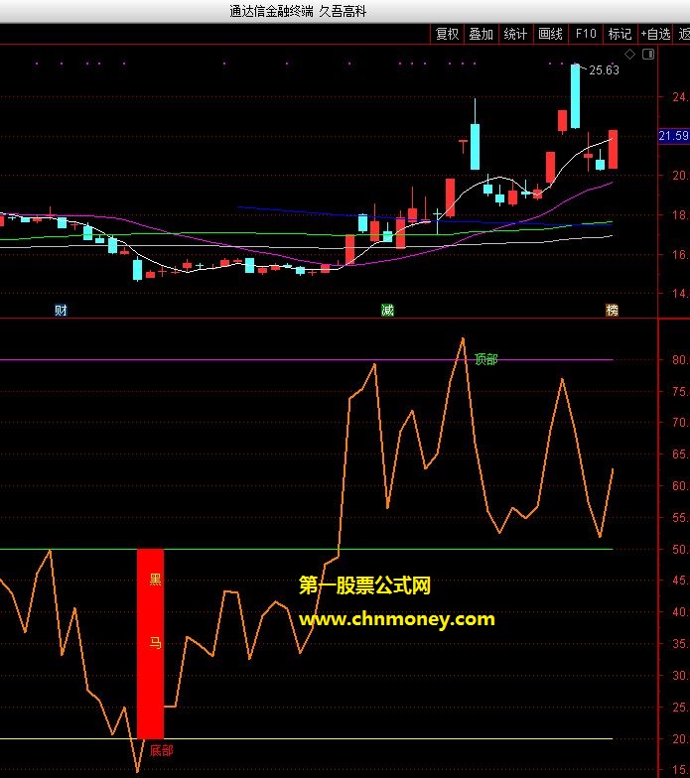The image size is (690, 778).
Task: Click the 榜 marker below chart
Action: 613,310
